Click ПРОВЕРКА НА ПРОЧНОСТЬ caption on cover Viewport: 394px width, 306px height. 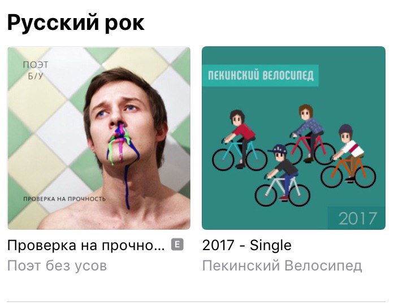[x=64, y=199]
